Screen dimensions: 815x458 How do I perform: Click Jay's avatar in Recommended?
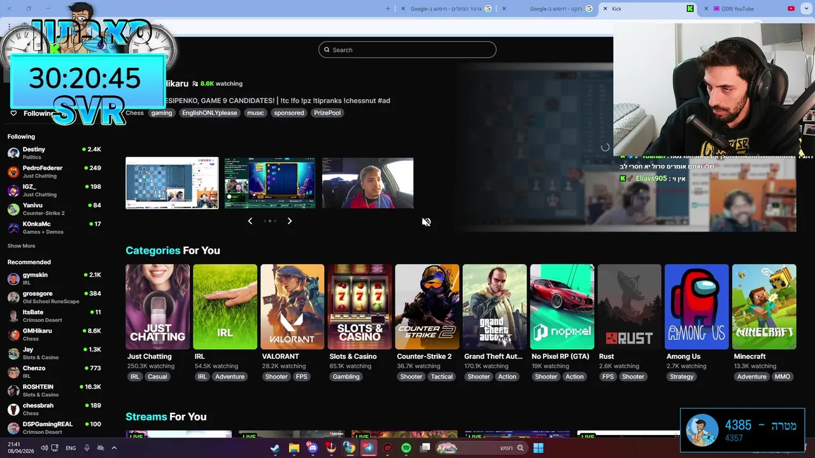click(x=13, y=353)
